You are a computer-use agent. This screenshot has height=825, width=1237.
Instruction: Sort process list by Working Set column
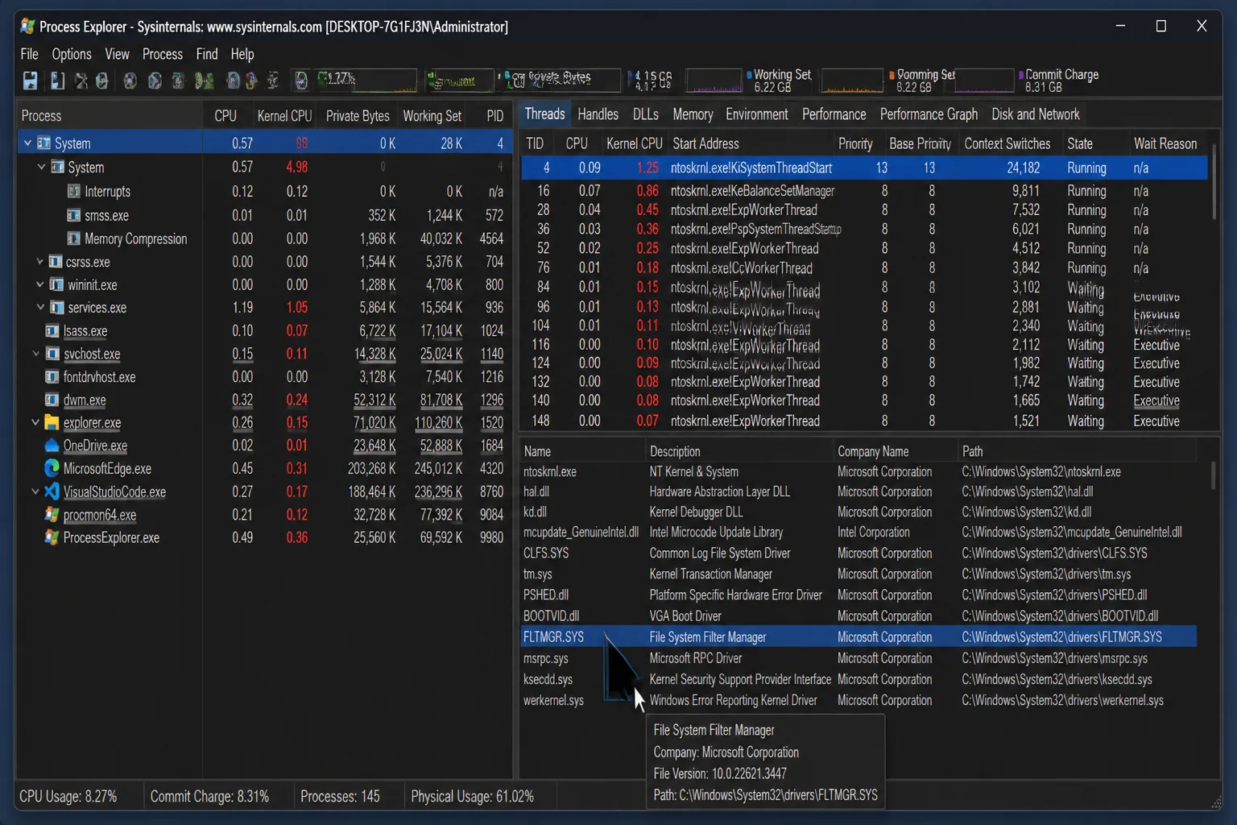tap(432, 116)
